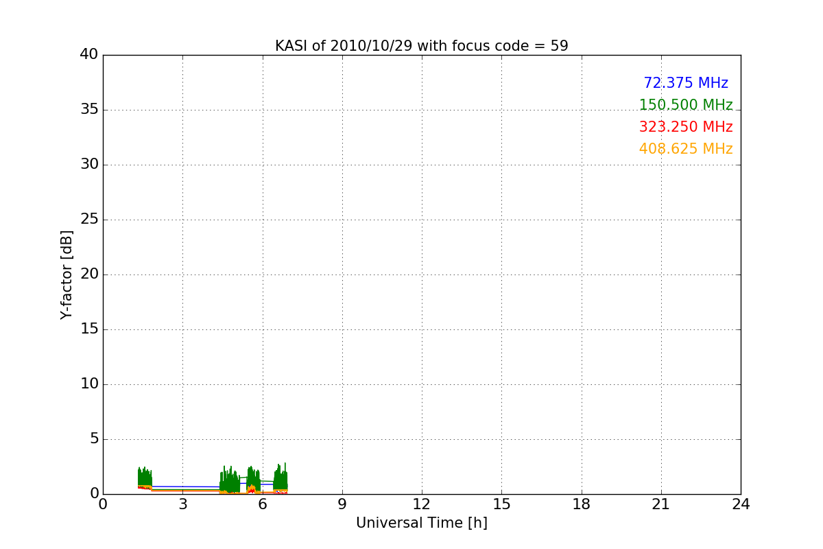
Task: Click the Y-factor [dB] axis label
Action: [67, 274]
